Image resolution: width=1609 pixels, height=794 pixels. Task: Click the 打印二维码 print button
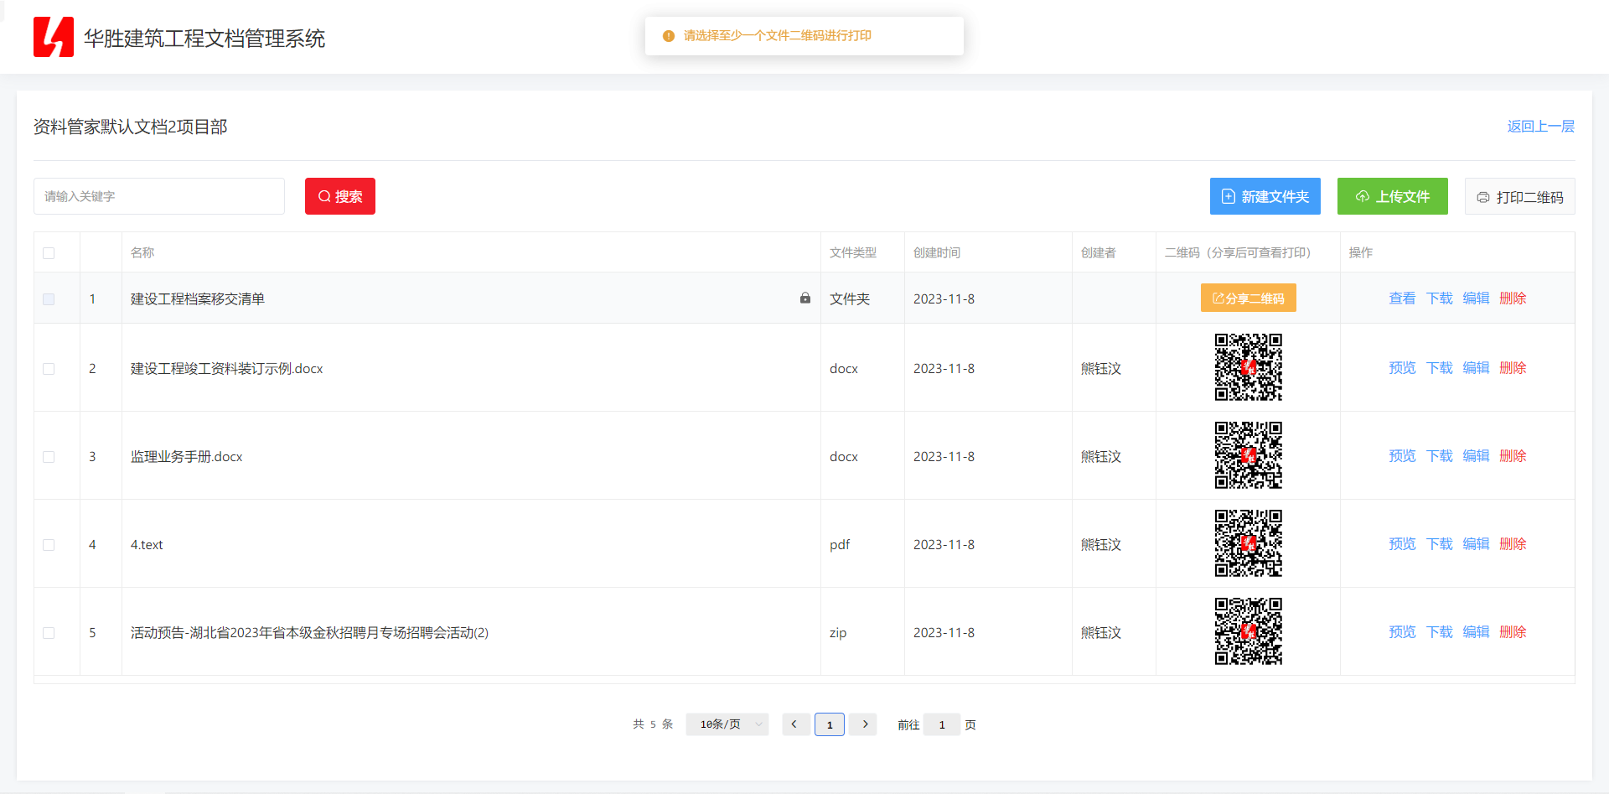(x=1520, y=196)
